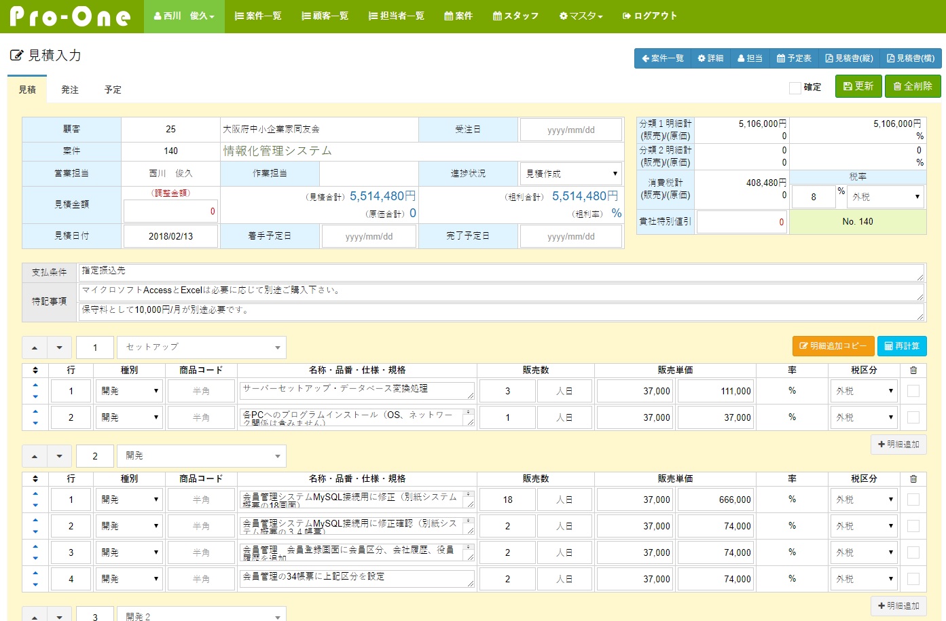Click the 着手予定日 date field
946x621 pixels.
pos(369,236)
